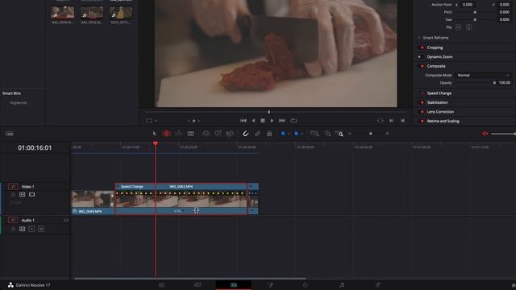Click the Replace Clip toolbar icon
516x290 pixels.
230,134
